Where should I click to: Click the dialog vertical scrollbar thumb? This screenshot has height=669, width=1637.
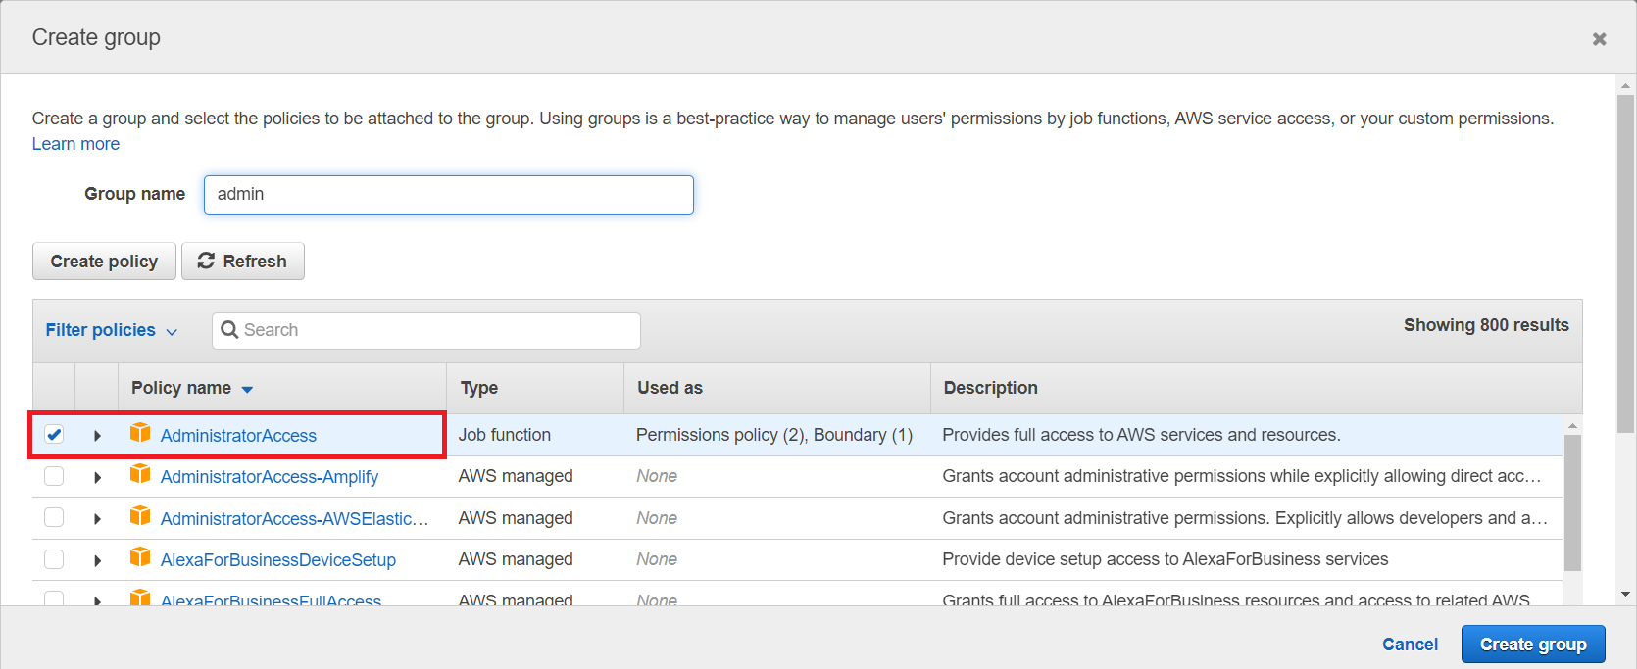tap(1626, 263)
